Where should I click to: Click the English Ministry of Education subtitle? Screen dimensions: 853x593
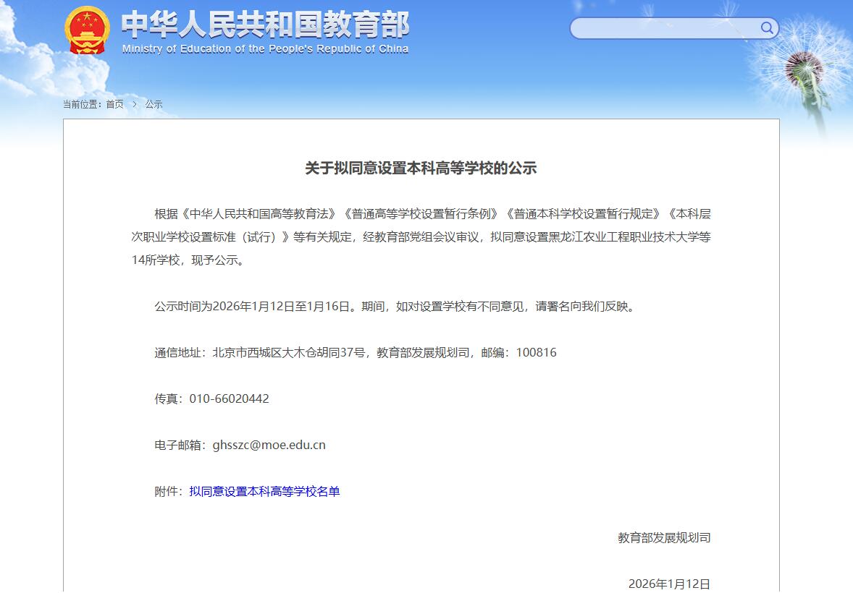(x=265, y=49)
